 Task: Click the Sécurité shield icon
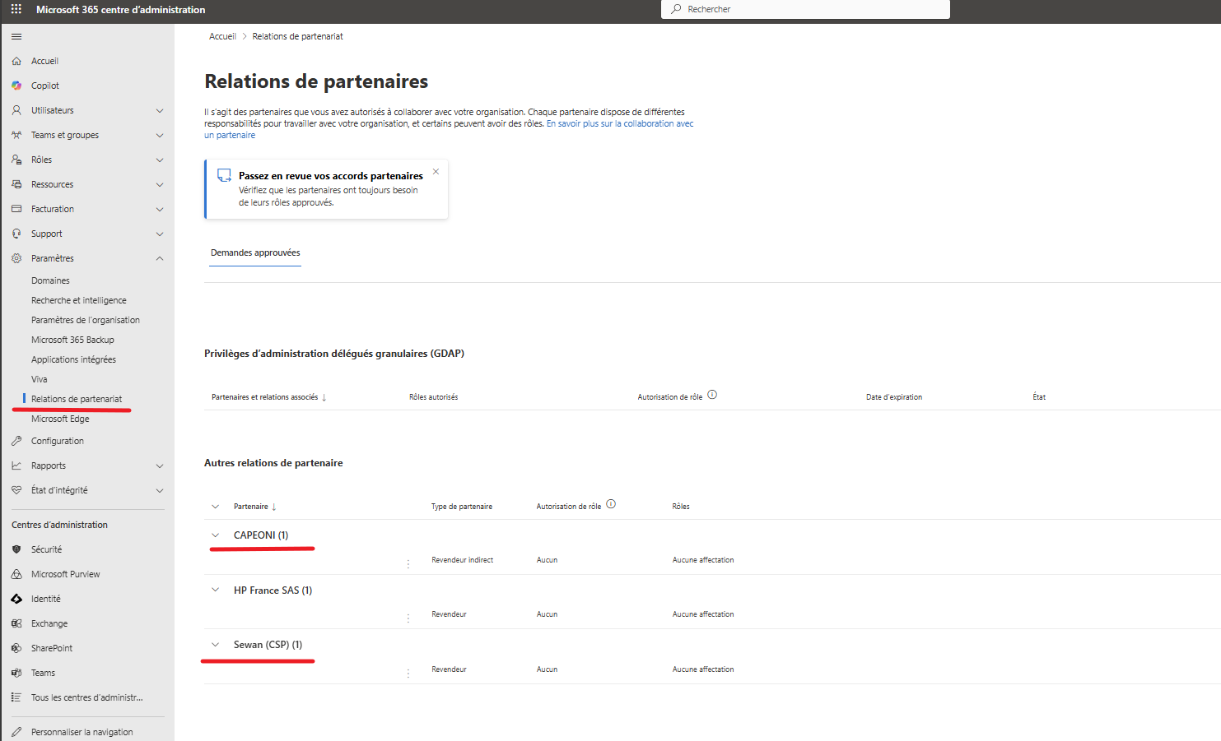16,549
